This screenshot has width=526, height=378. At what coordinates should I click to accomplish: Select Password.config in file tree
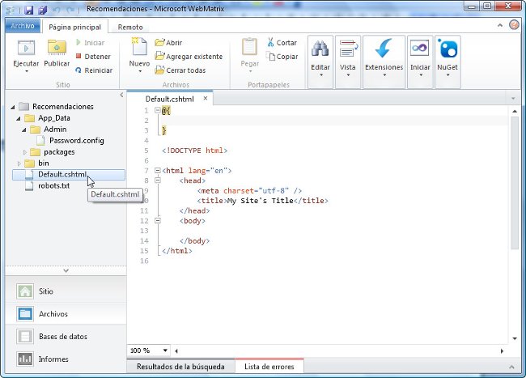pyautogui.click(x=75, y=140)
